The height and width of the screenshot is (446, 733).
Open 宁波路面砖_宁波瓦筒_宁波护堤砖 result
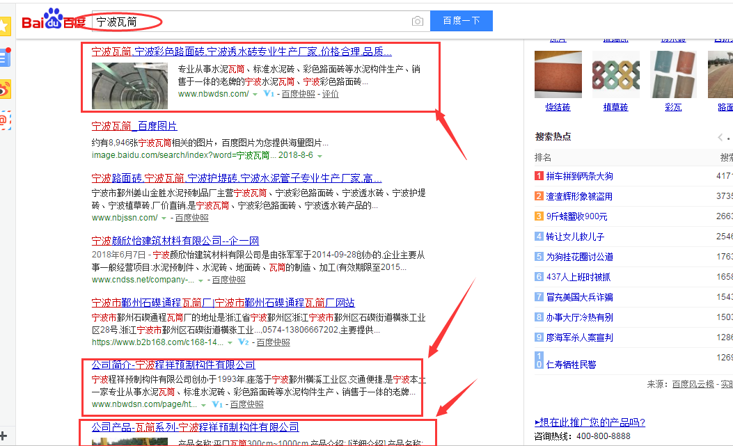point(237,178)
